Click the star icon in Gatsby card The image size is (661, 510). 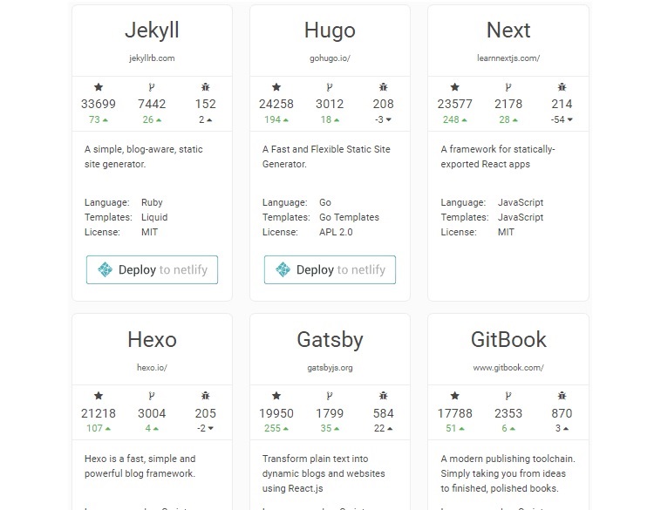click(276, 396)
